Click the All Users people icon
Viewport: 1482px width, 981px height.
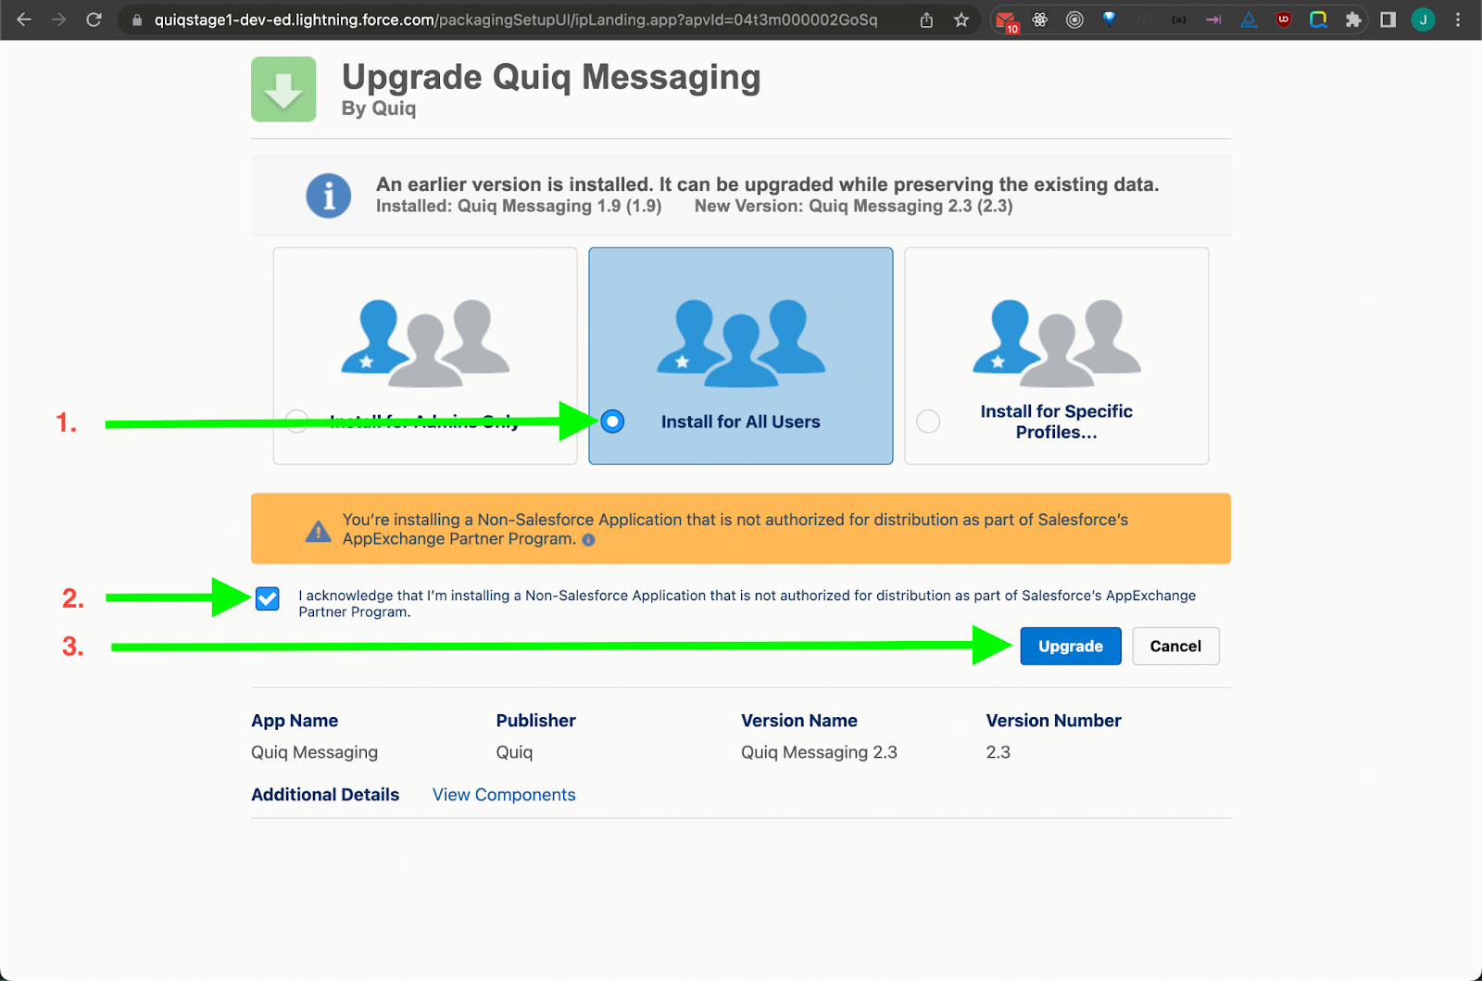(741, 343)
